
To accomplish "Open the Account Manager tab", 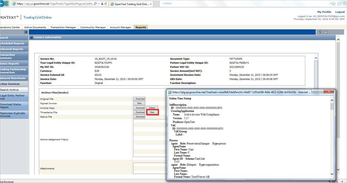I will point(120,27).
